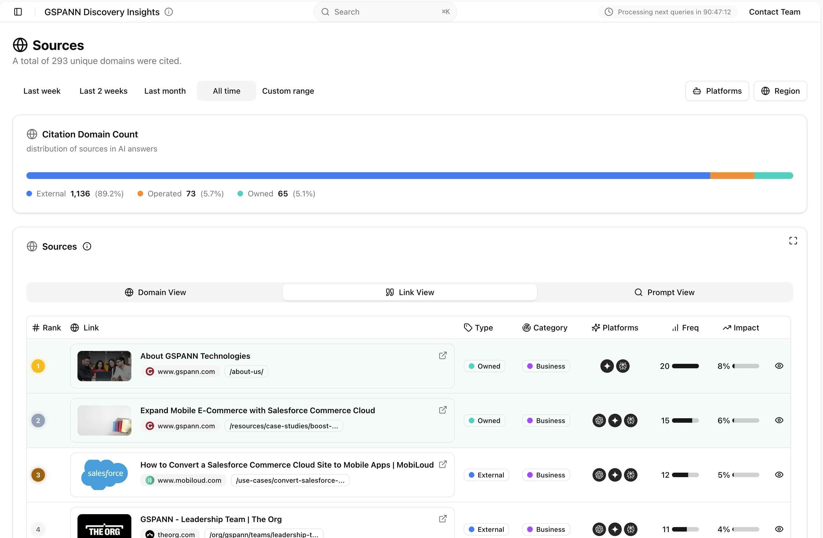The image size is (823, 538).
Task: Toggle eye visibility for Expand Mobile E-Commerce row
Action: pyautogui.click(x=779, y=420)
